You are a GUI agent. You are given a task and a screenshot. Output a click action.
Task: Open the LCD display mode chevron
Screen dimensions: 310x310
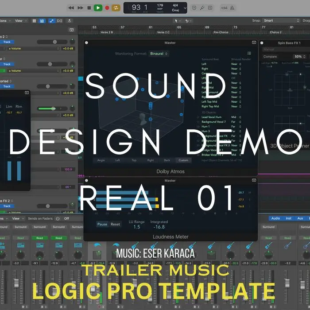[x=185, y=8]
